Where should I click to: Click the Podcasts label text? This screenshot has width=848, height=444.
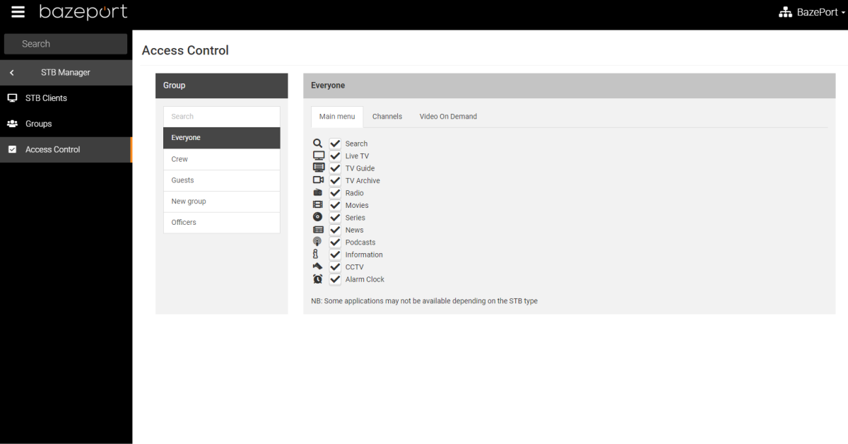click(x=360, y=243)
